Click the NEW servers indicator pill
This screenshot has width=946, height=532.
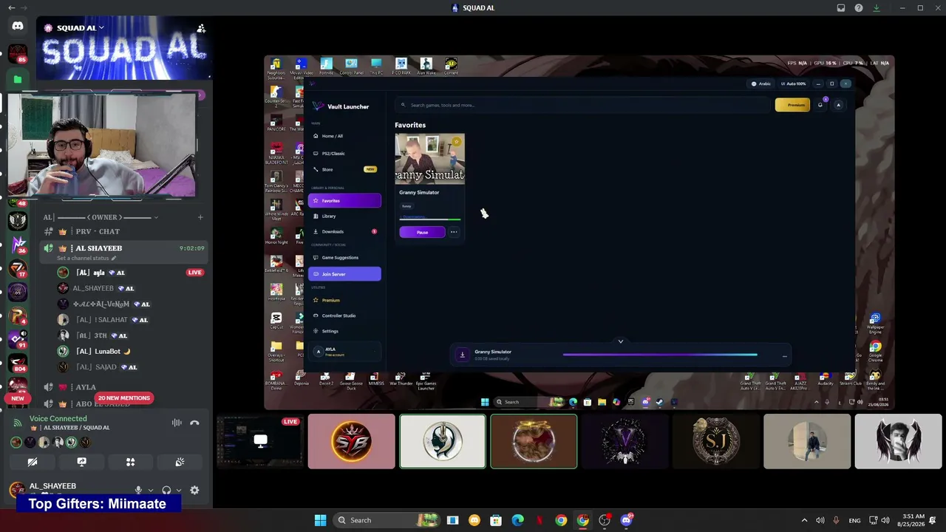pyautogui.click(x=18, y=398)
